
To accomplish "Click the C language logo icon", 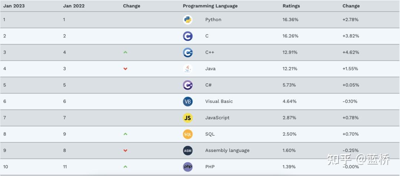I will click(187, 36).
